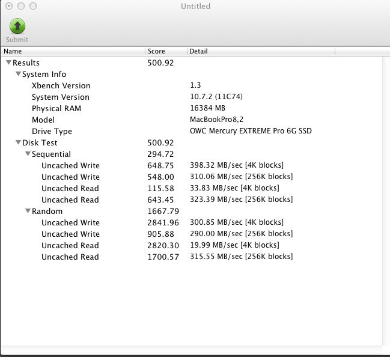
Task: Collapse the System Info disclosure triangle
Action: [18, 74]
